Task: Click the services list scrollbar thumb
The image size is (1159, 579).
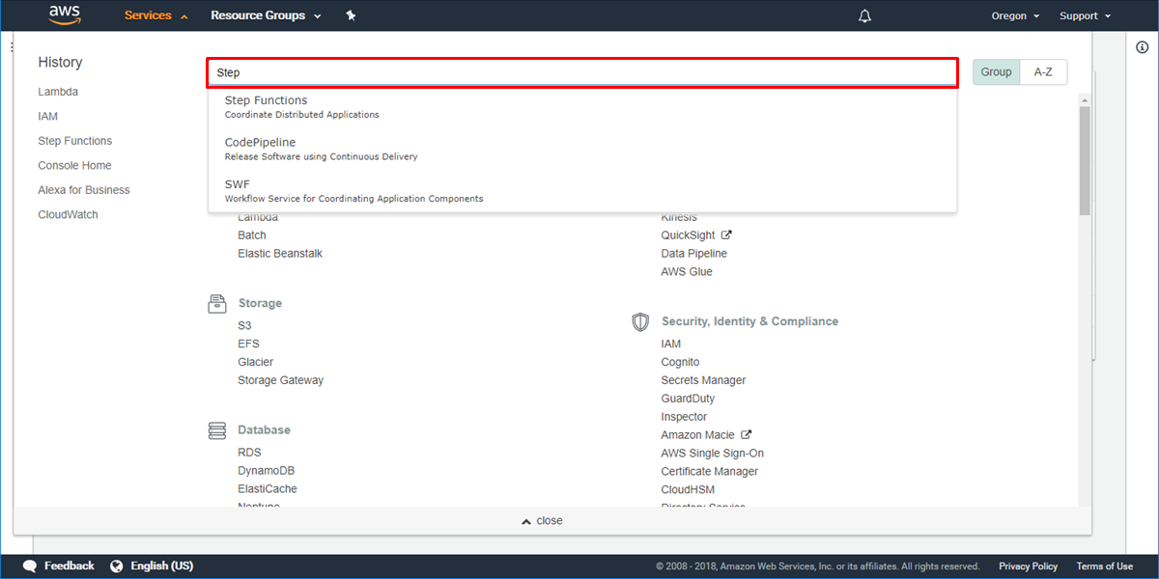Action: click(x=1085, y=160)
